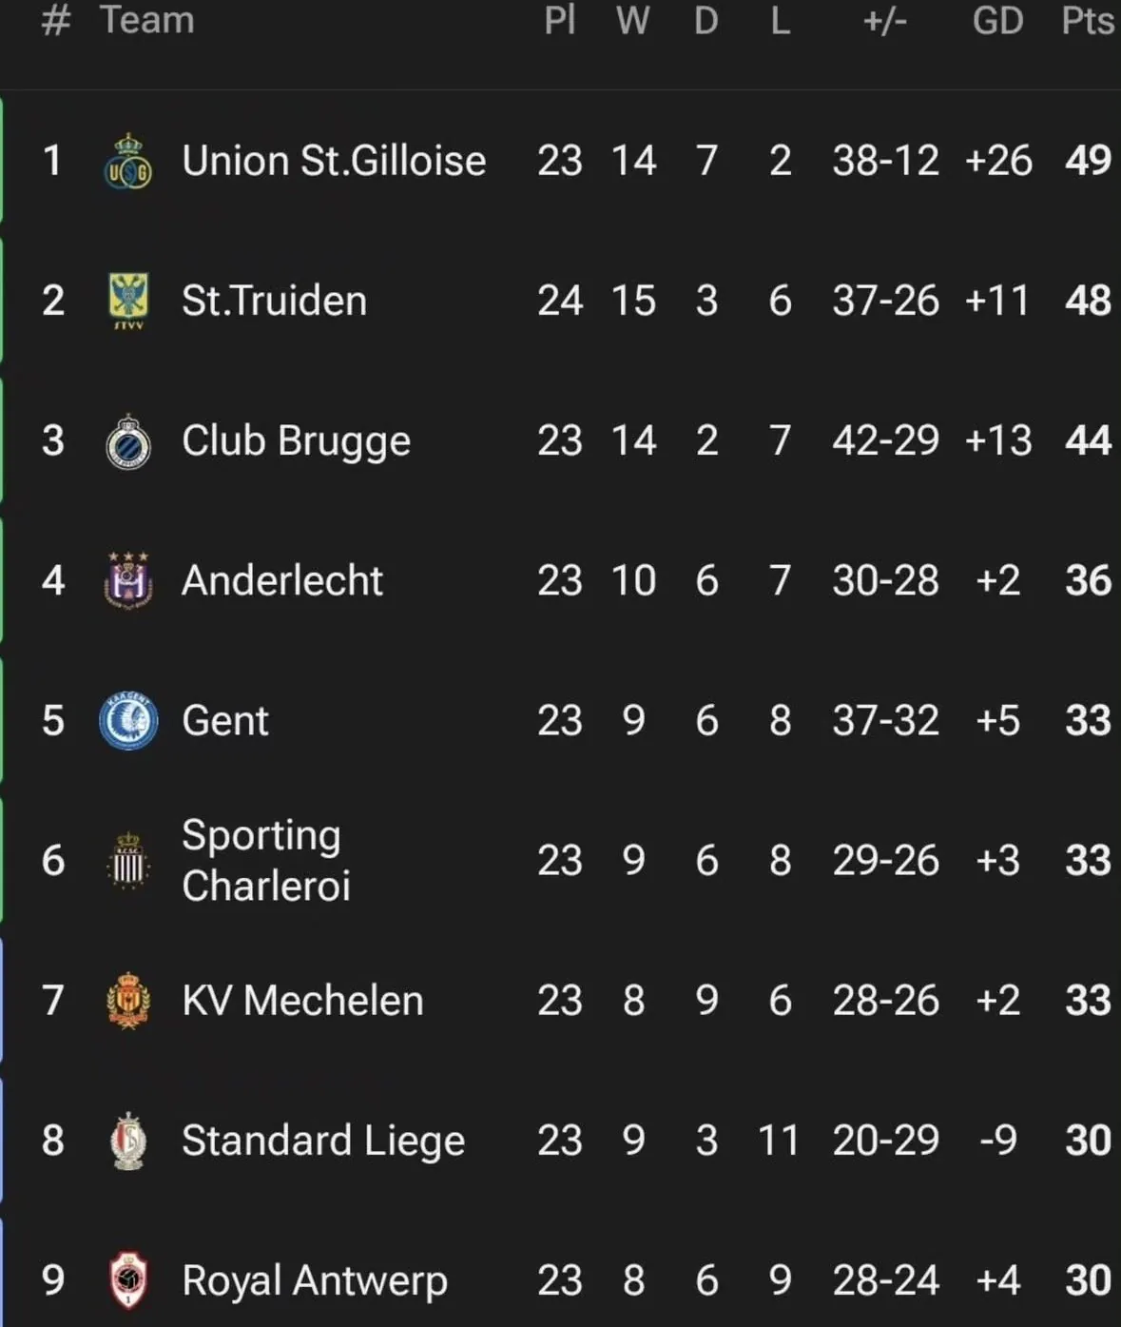Select the Standard Liege badge icon
Image resolution: width=1121 pixels, height=1327 pixels.
[x=127, y=1140]
